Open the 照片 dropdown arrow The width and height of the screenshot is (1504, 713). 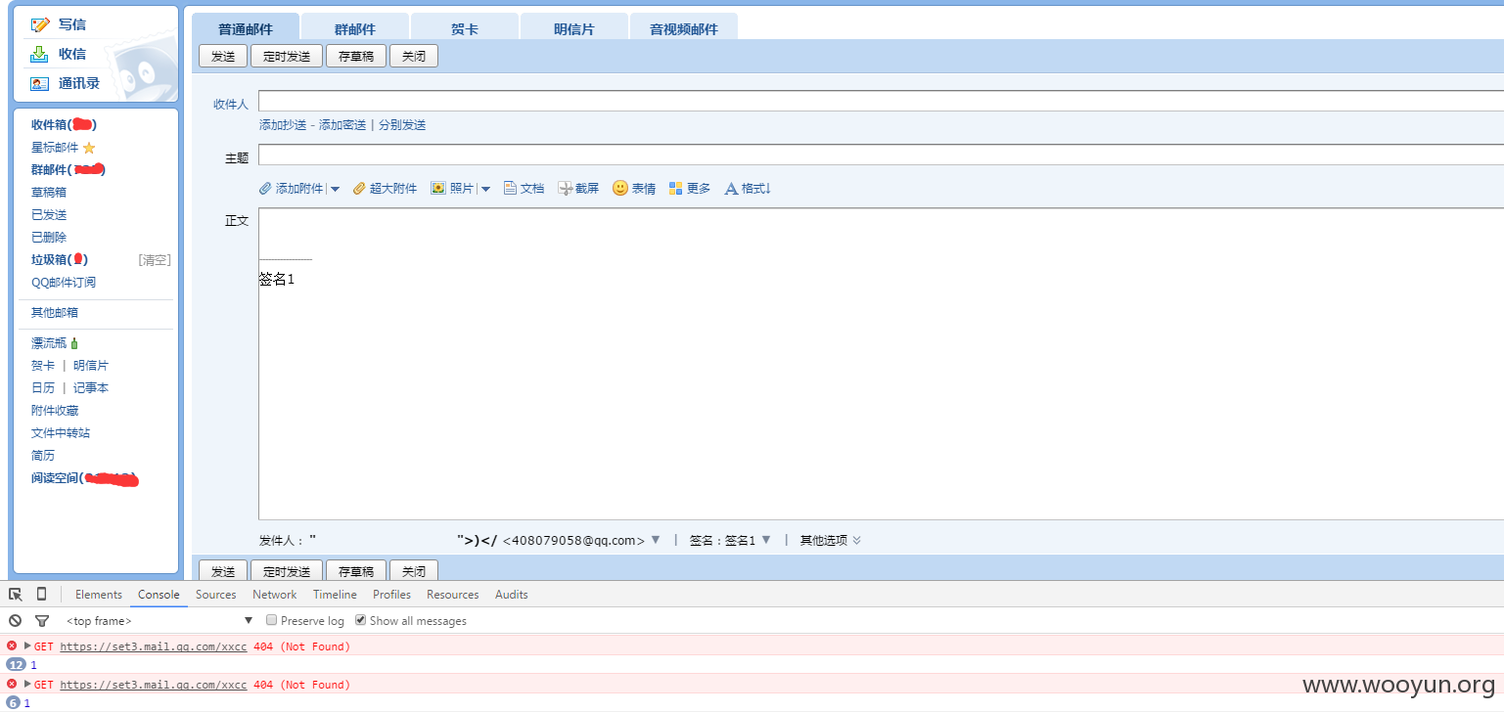point(484,189)
